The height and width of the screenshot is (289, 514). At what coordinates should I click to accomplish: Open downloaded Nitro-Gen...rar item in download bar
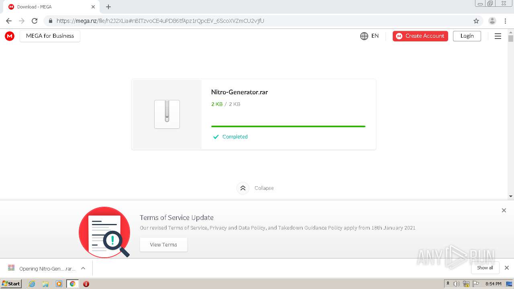(x=42, y=269)
